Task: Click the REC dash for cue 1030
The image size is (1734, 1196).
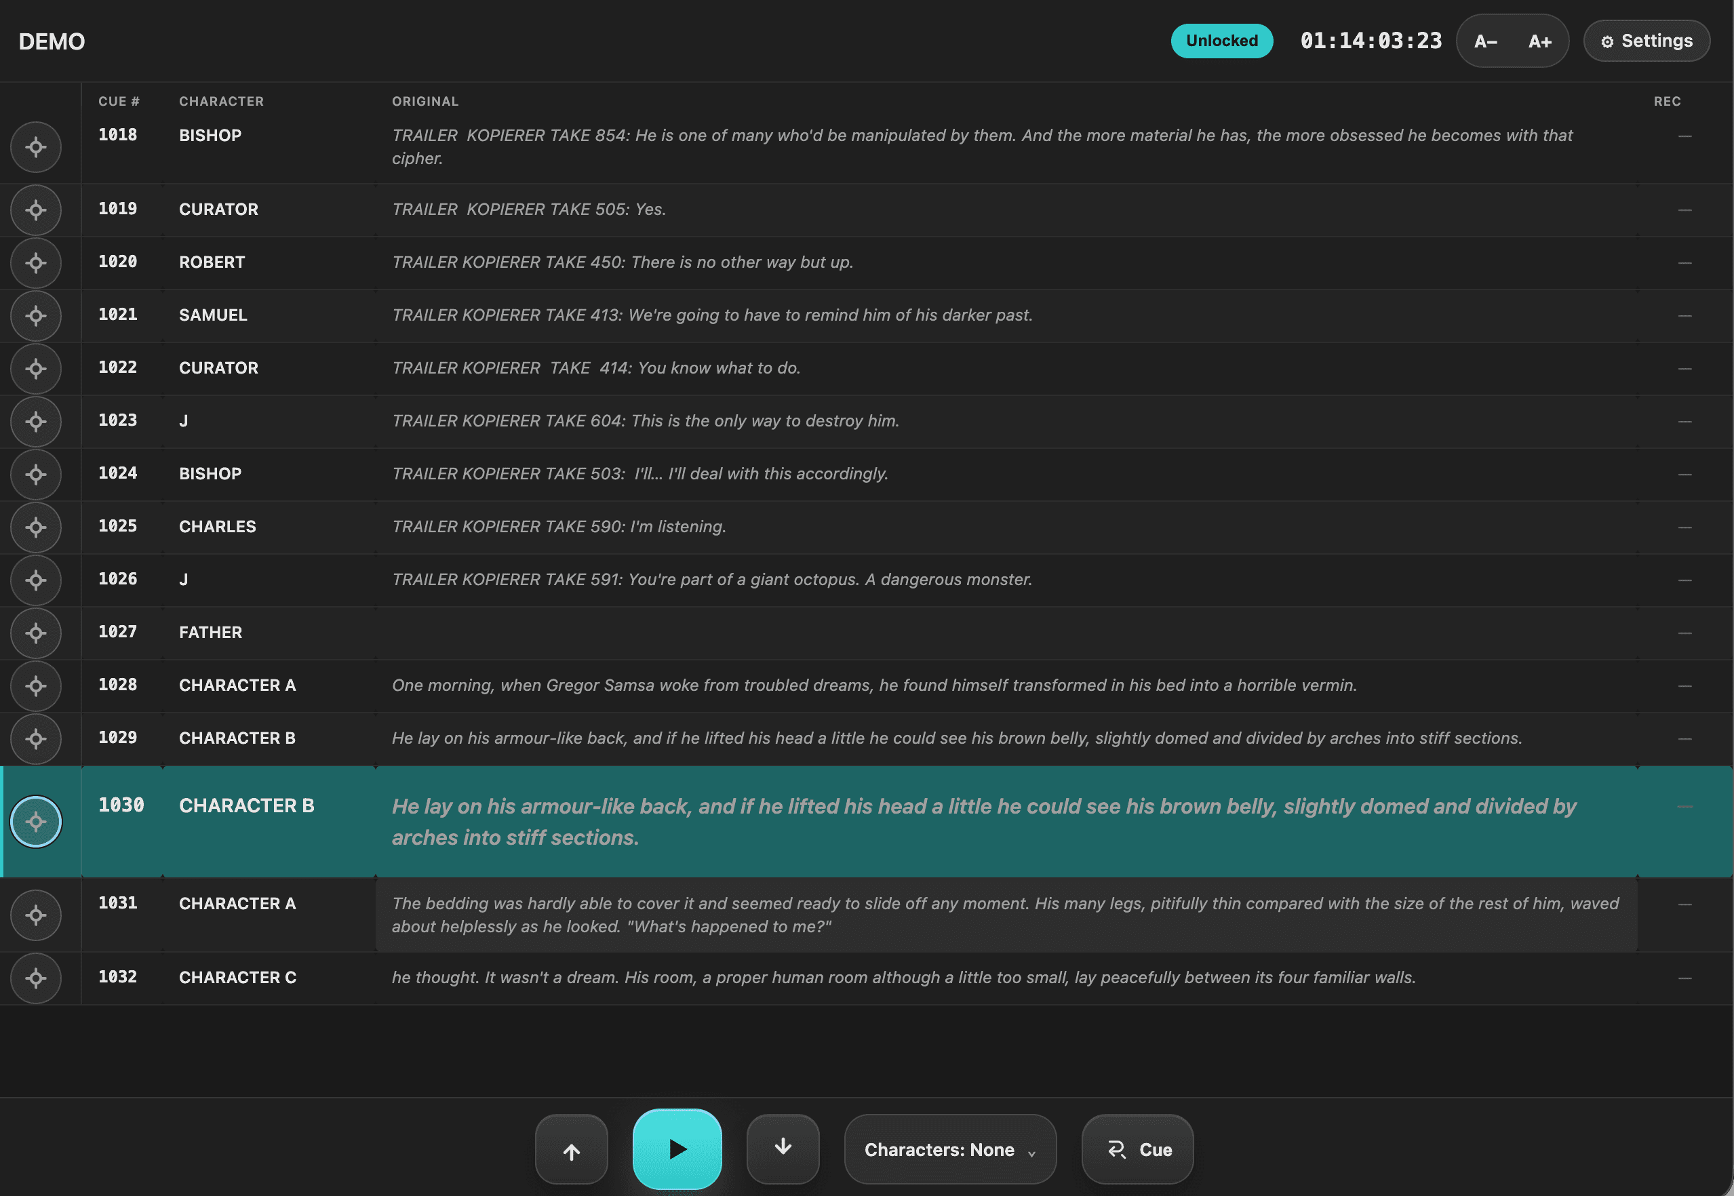Action: tap(1684, 806)
